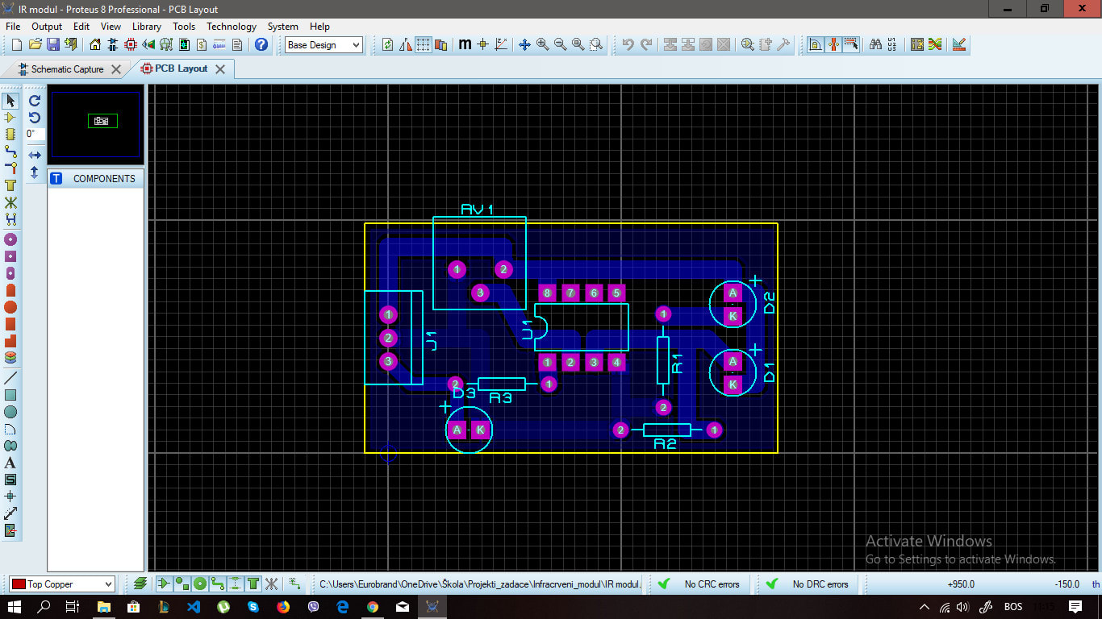Viewport: 1102px width, 619px height.
Task: Toggle metric units with the m icon
Action: point(465,44)
